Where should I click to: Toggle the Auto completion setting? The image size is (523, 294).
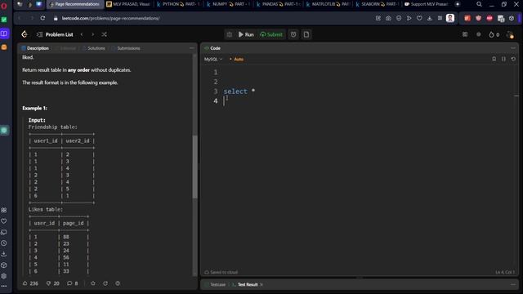click(x=236, y=59)
